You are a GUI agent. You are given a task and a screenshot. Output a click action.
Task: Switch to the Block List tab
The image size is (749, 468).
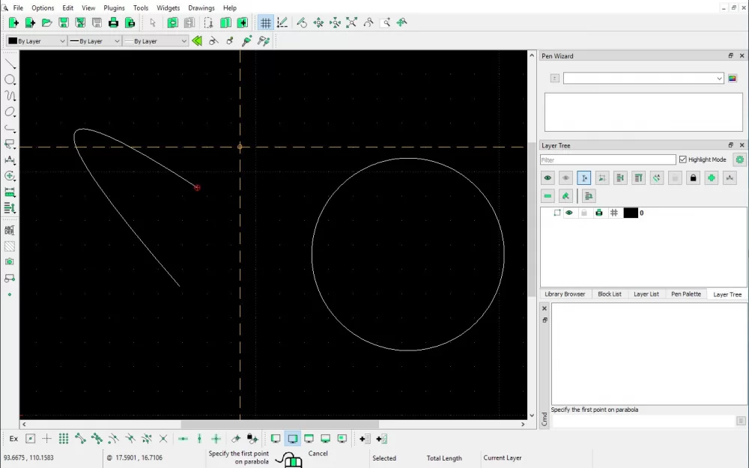pos(609,294)
